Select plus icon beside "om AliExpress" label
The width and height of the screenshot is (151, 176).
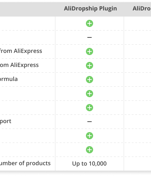90,66
